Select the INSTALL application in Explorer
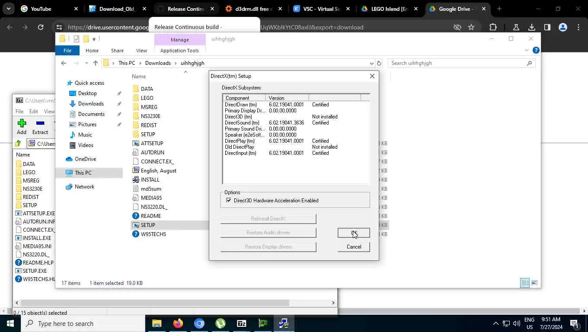 coord(150,180)
